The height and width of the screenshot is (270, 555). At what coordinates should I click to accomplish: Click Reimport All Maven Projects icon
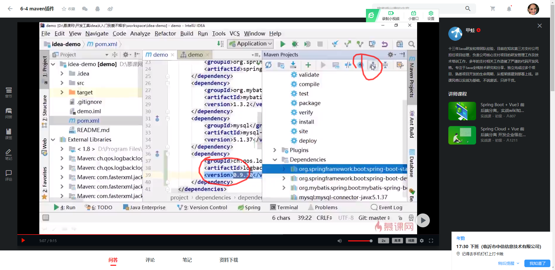(269, 65)
